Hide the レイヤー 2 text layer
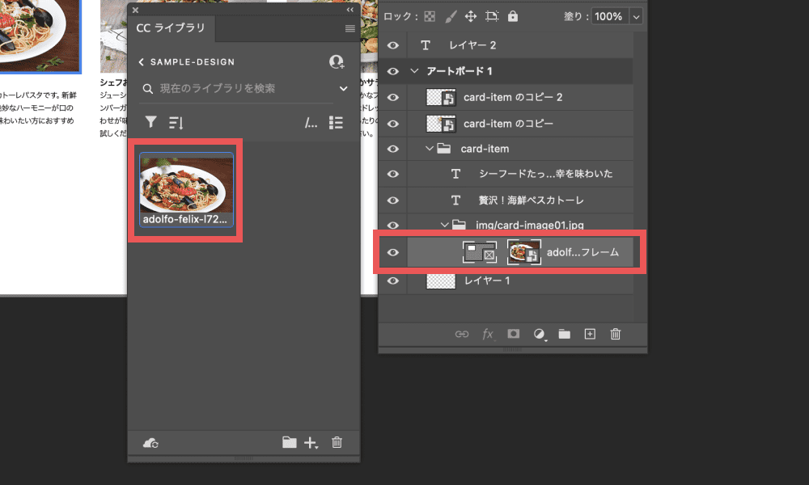Viewport: 809px width, 485px height. pos(393,46)
